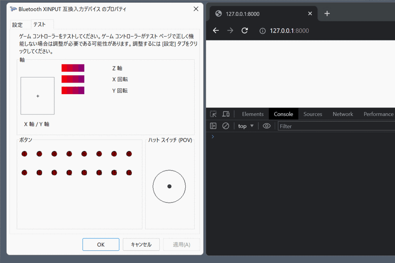
Task: Click button indicator 2 in the controller test
Action: (39, 154)
